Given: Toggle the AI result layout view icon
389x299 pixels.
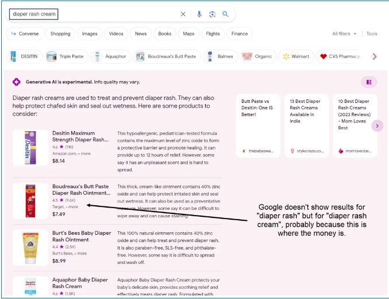Looking at the screenshot, I should [x=369, y=82].
